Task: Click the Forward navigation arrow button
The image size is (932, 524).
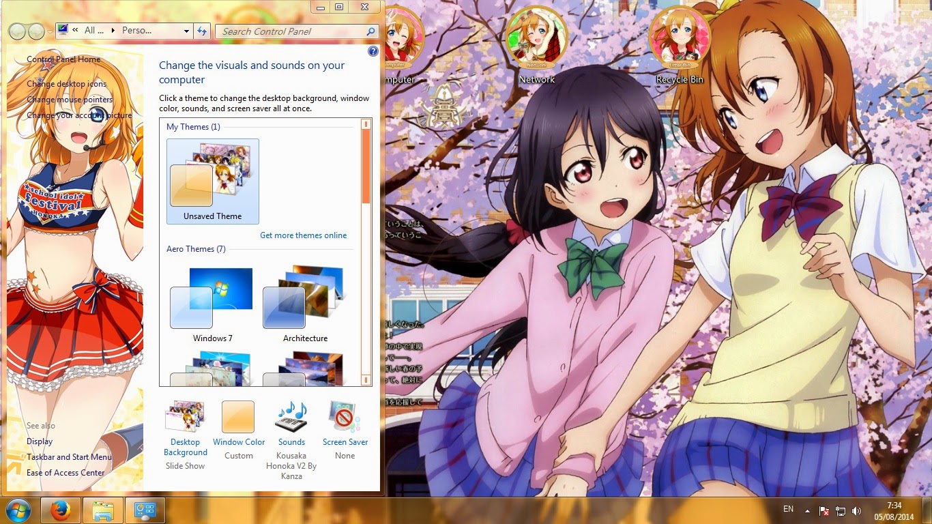Action: tap(36, 31)
